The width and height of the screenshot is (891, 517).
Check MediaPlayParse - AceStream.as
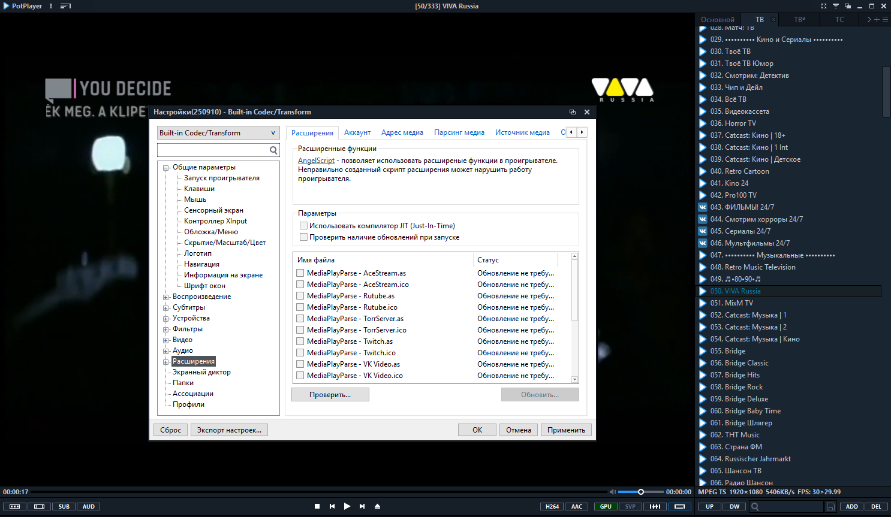coord(300,273)
